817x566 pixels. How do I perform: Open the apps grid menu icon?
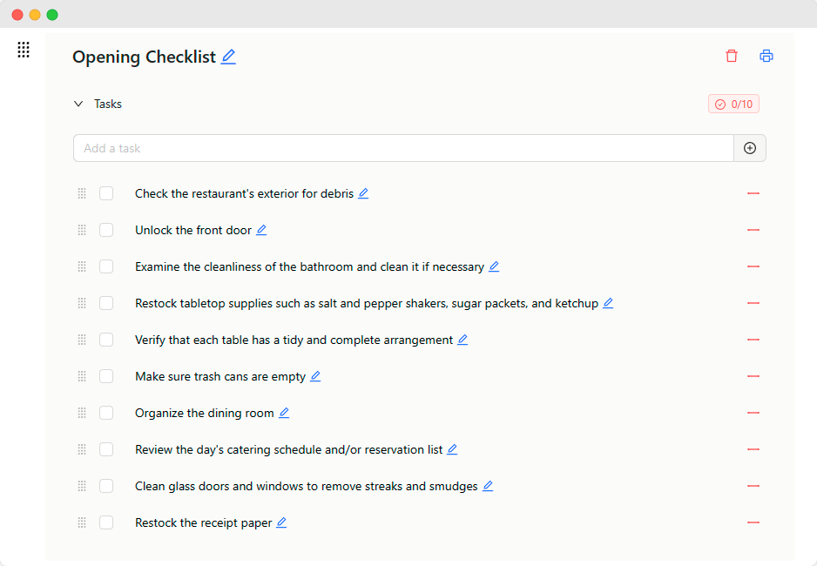pyautogui.click(x=24, y=51)
